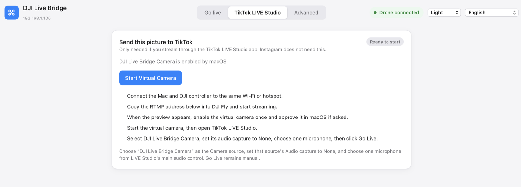Image resolution: width=521 pixels, height=187 pixels.
Task: Open the English language dropdown
Action: 492,13
